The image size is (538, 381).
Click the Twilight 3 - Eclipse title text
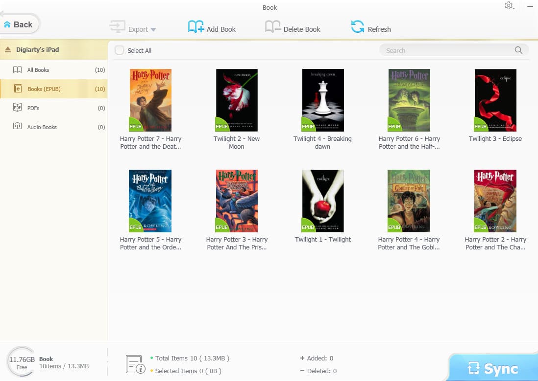click(495, 139)
